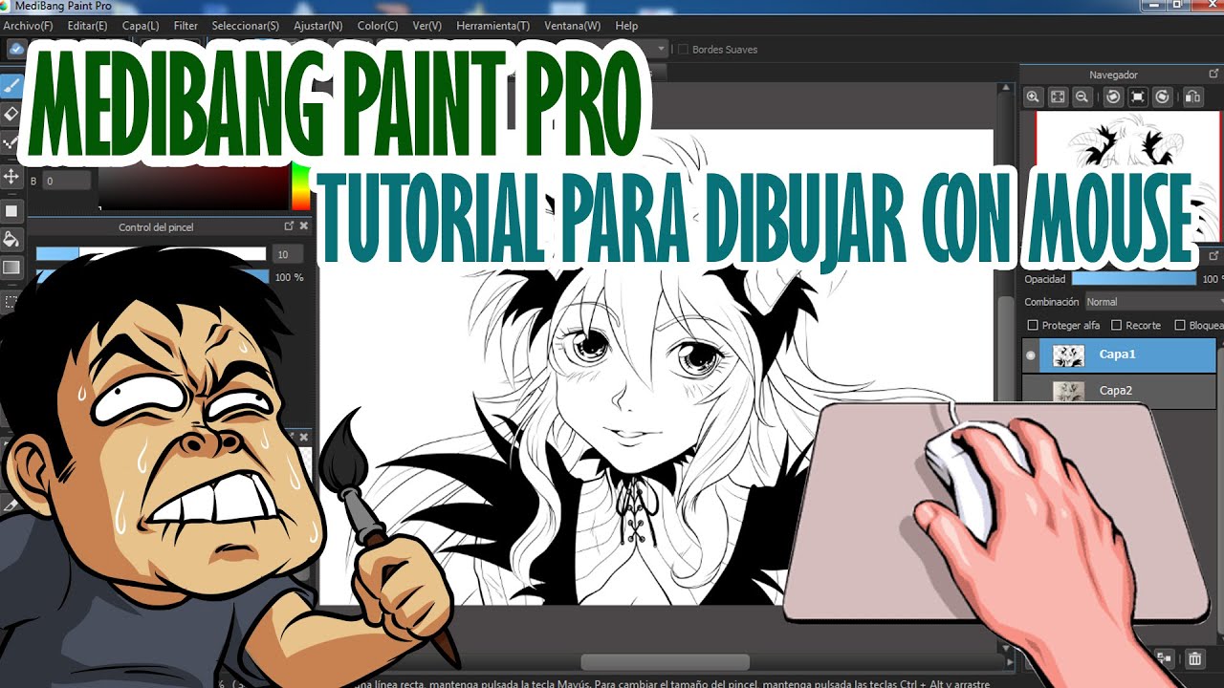
Task: Open the Ajustar menu
Action: coord(318,26)
